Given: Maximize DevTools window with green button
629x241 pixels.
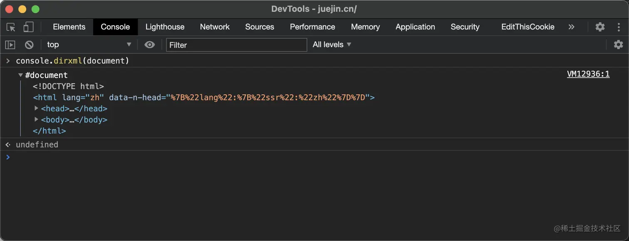Looking at the screenshot, I should [x=35, y=9].
